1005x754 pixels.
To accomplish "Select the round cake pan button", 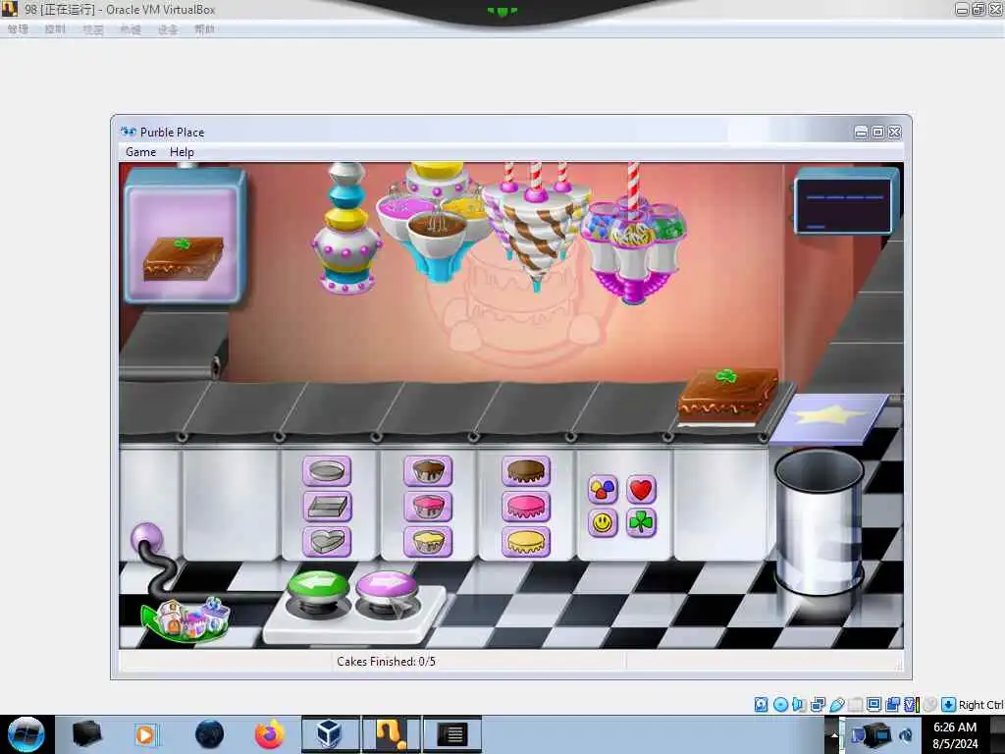I will point(326,471).
